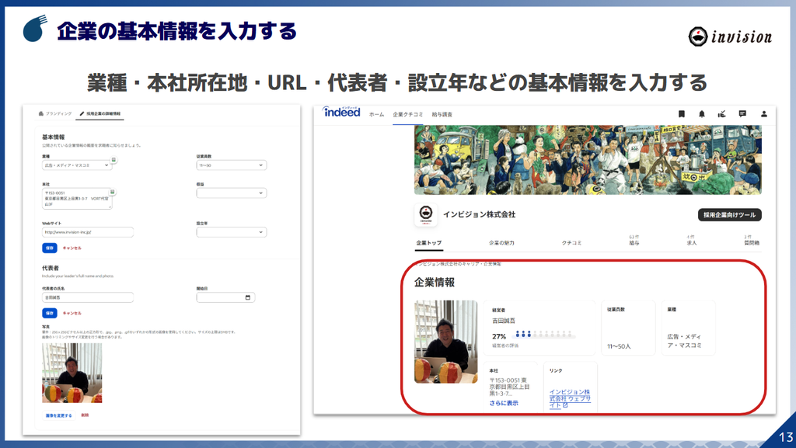This screenshot has width=796, height=448.
Task: Open the 給与 company tab
Action: [634, 240]
